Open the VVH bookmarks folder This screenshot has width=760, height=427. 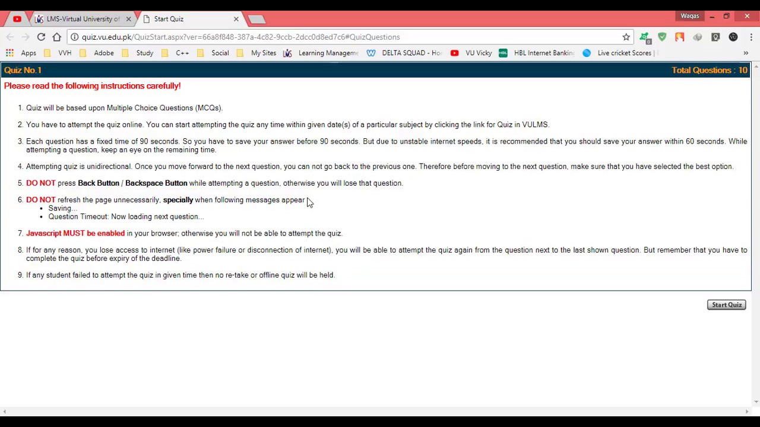(58, 53)
